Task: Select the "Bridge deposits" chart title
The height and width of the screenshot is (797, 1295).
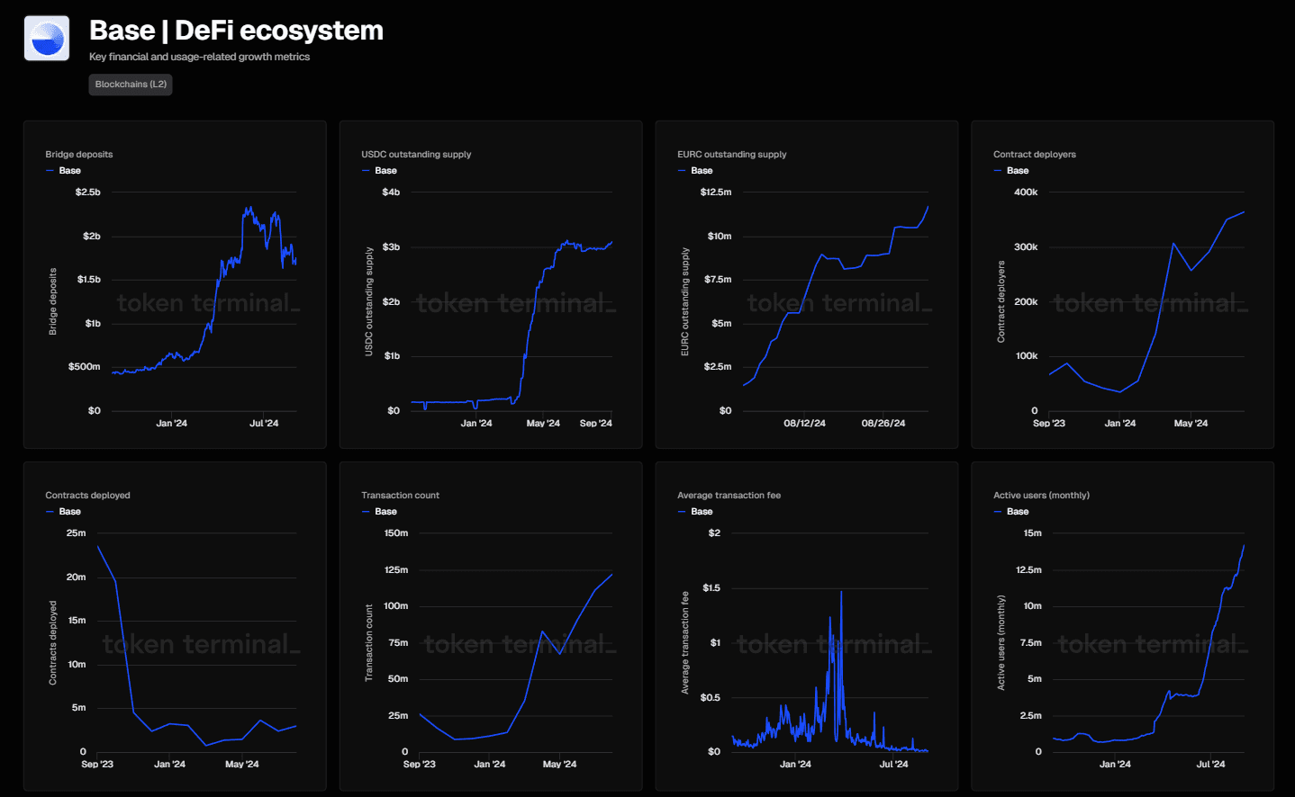Action: pos(79,155)
